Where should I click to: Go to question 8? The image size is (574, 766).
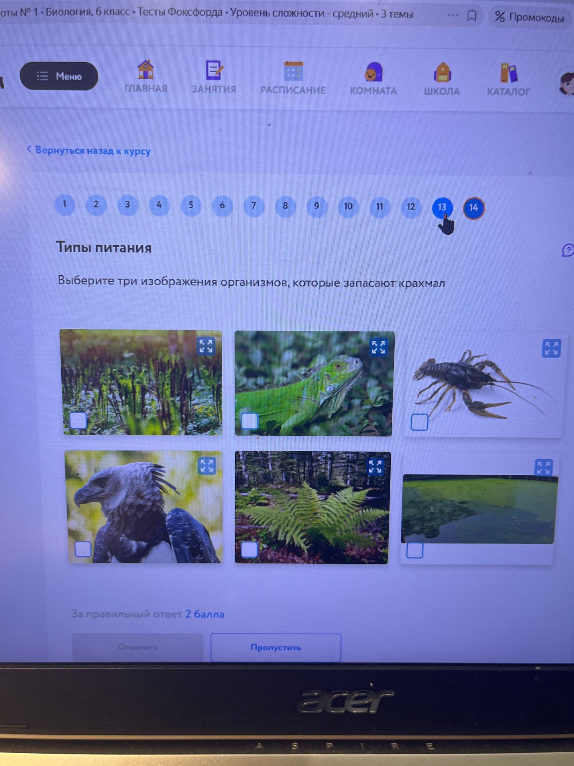point(285,206)
